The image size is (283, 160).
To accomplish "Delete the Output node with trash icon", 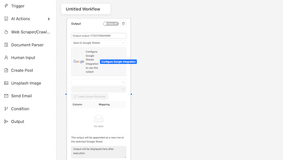I will coord(123,24).
